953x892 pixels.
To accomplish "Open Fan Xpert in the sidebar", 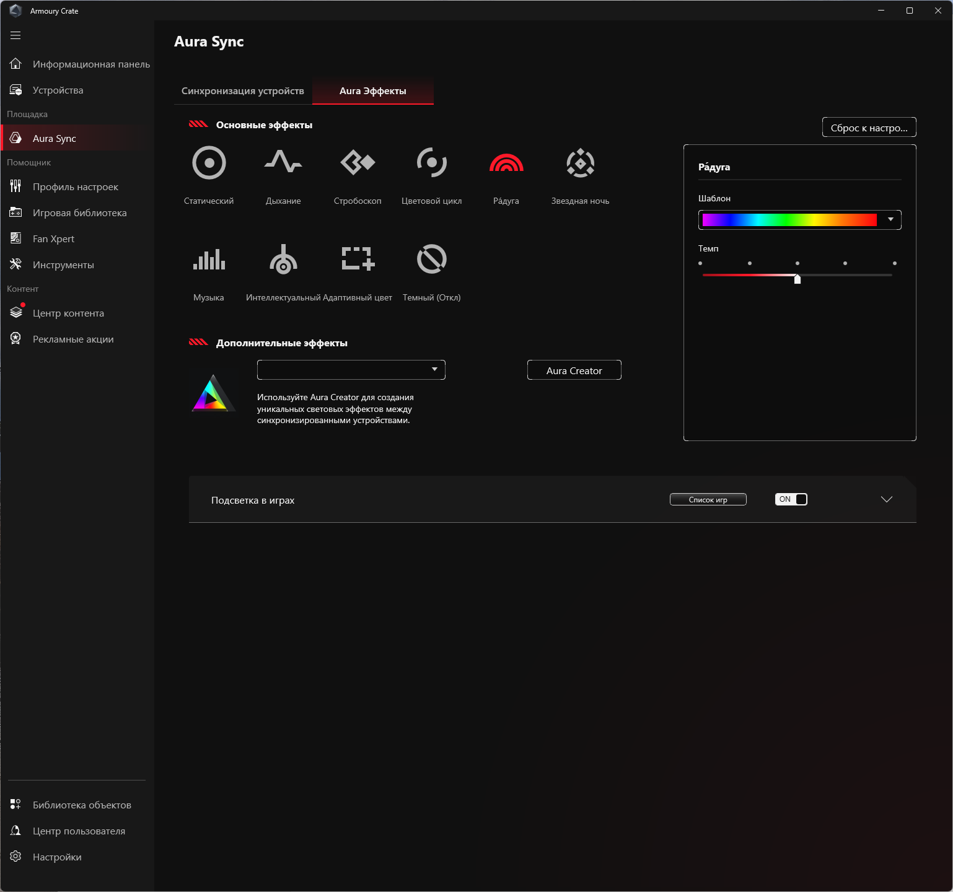I will [x=53, y=238].
